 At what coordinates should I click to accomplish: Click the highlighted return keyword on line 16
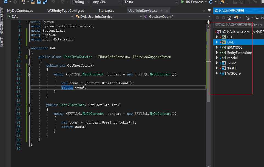coord(67,87)
